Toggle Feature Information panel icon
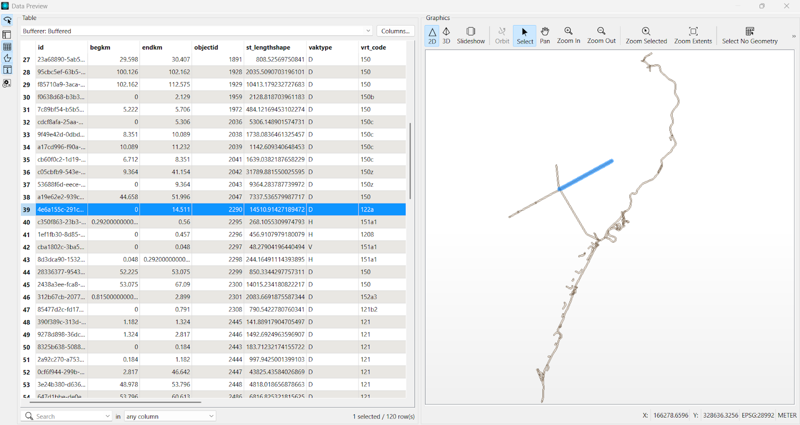Screen dimensions: 800x425 pos(7,70)
